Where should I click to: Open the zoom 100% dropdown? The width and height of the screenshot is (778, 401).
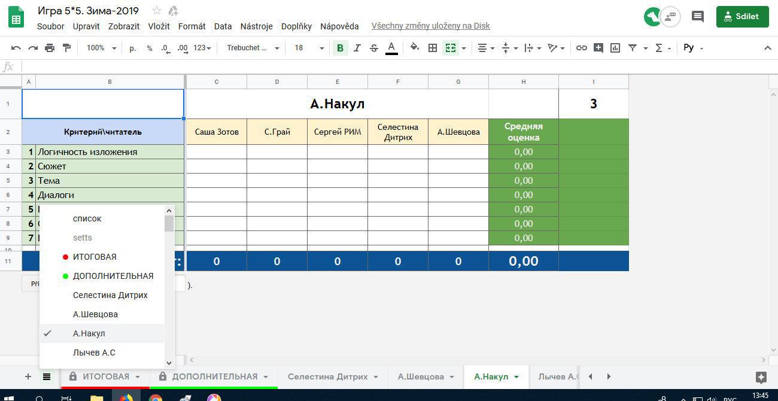click(x=101, y=48)
